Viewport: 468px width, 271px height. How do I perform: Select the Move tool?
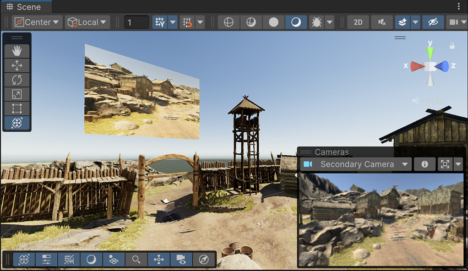[x=17, y=66]
